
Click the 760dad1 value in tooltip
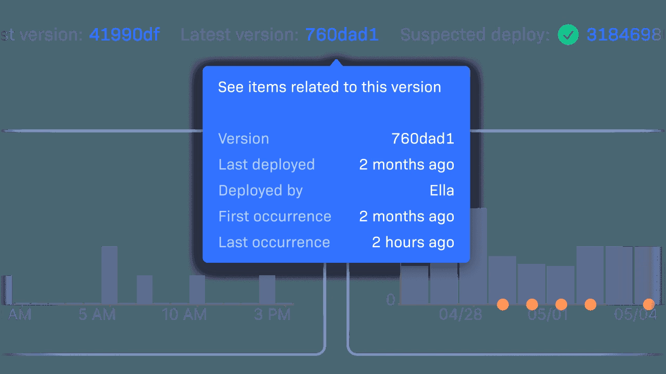tap(422, 139)
